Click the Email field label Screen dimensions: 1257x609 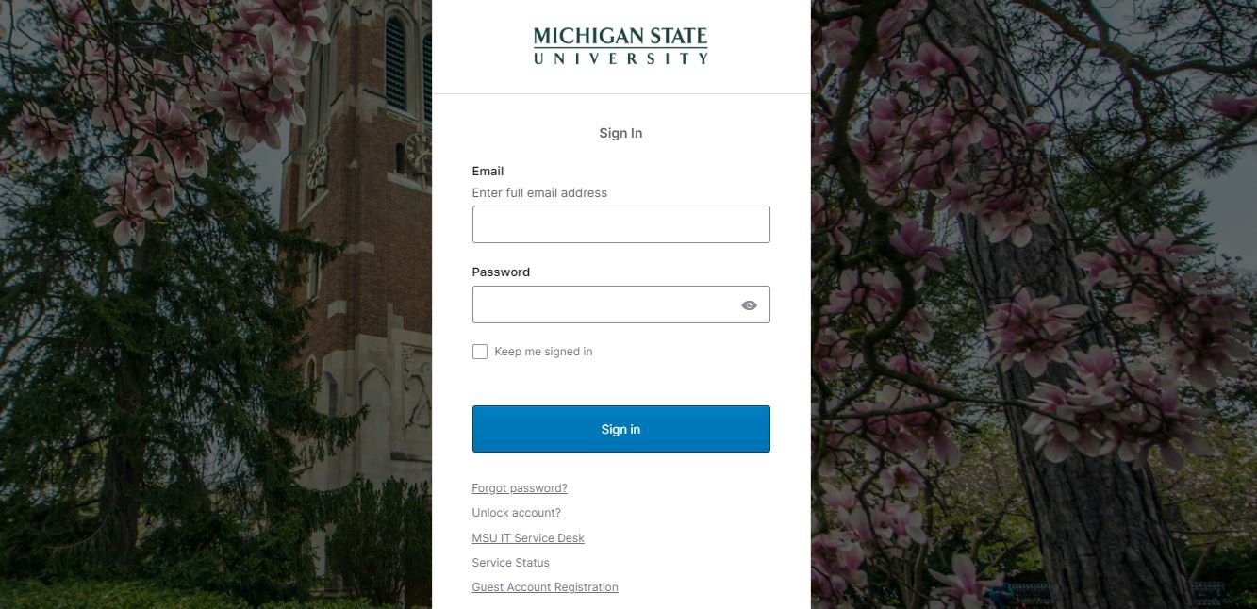(x=488, y=171)
